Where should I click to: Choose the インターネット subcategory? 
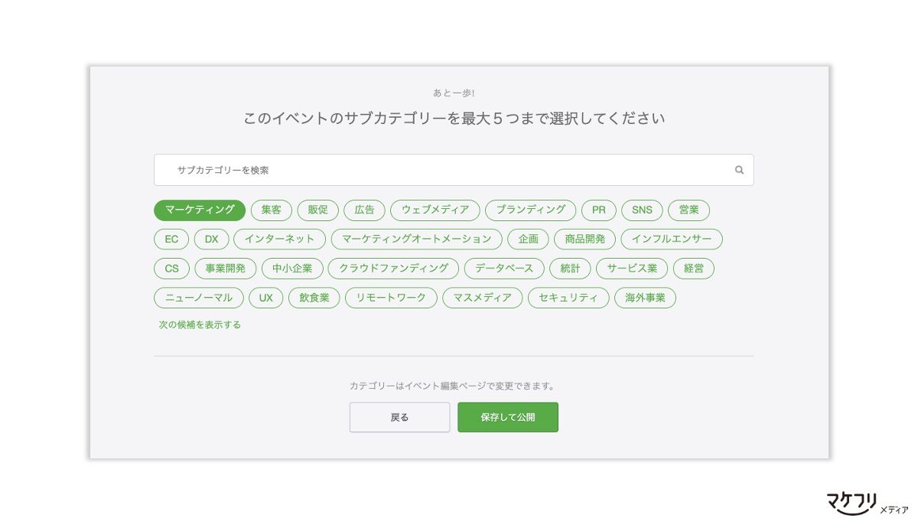(280, 240)
